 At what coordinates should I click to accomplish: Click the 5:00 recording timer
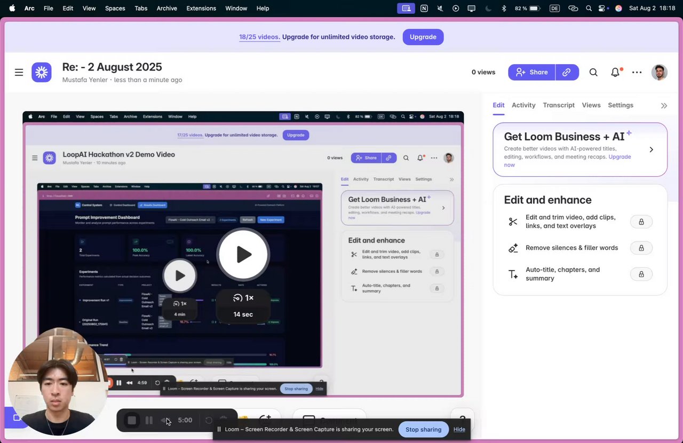point(185,421)
